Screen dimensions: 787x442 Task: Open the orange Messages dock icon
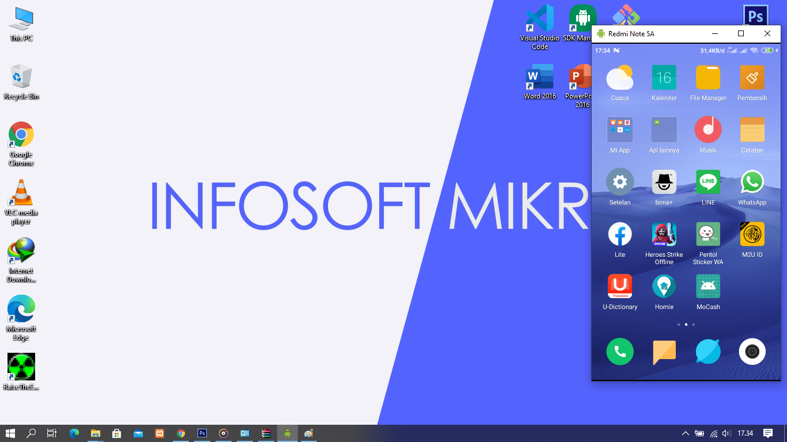(x=664, y=352)
